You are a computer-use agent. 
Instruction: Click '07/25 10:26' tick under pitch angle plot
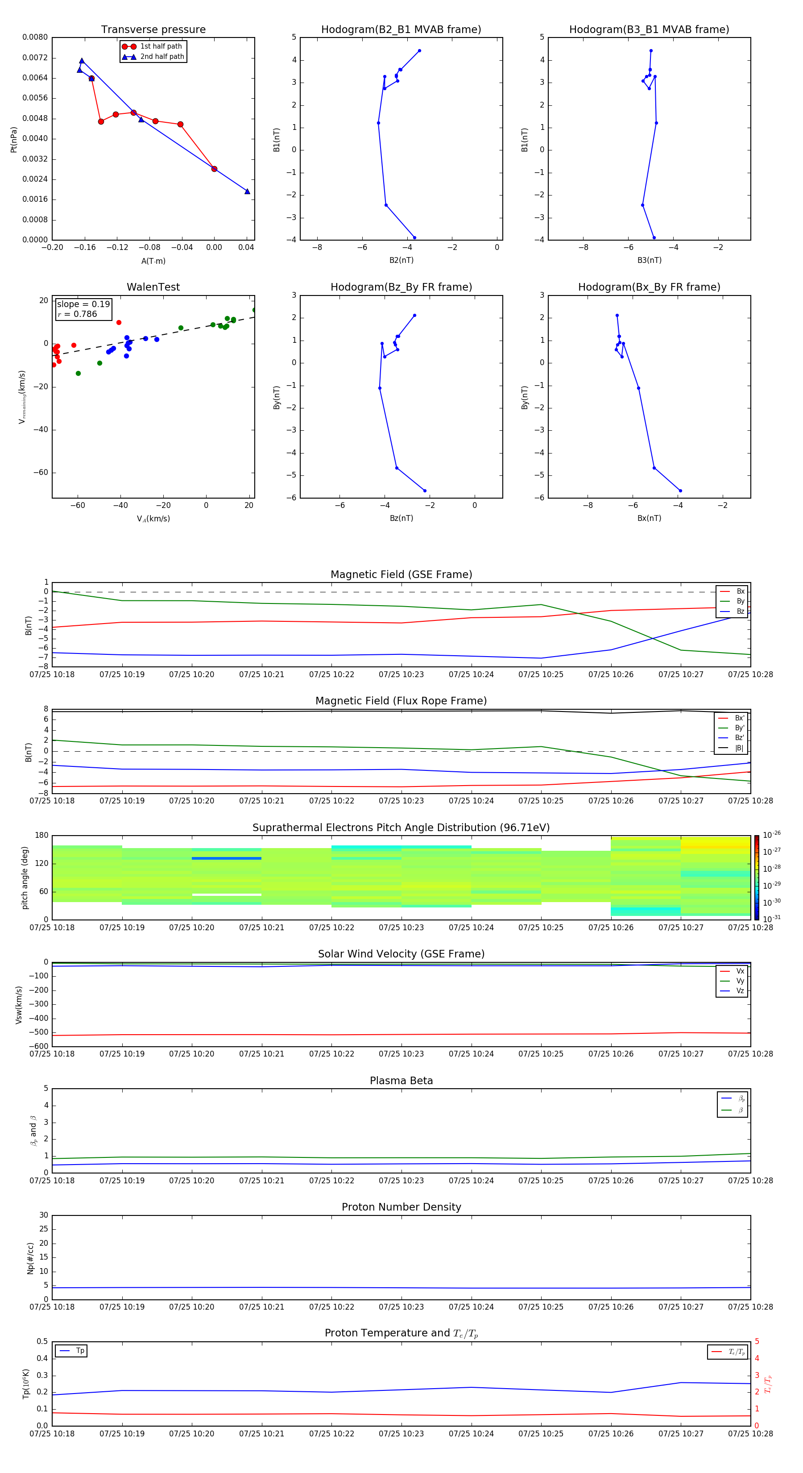click(611, 928)
